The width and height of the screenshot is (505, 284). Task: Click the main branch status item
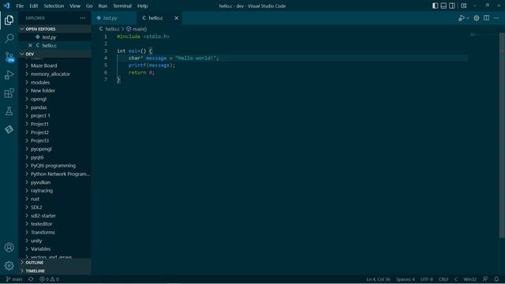click(14, 279)
